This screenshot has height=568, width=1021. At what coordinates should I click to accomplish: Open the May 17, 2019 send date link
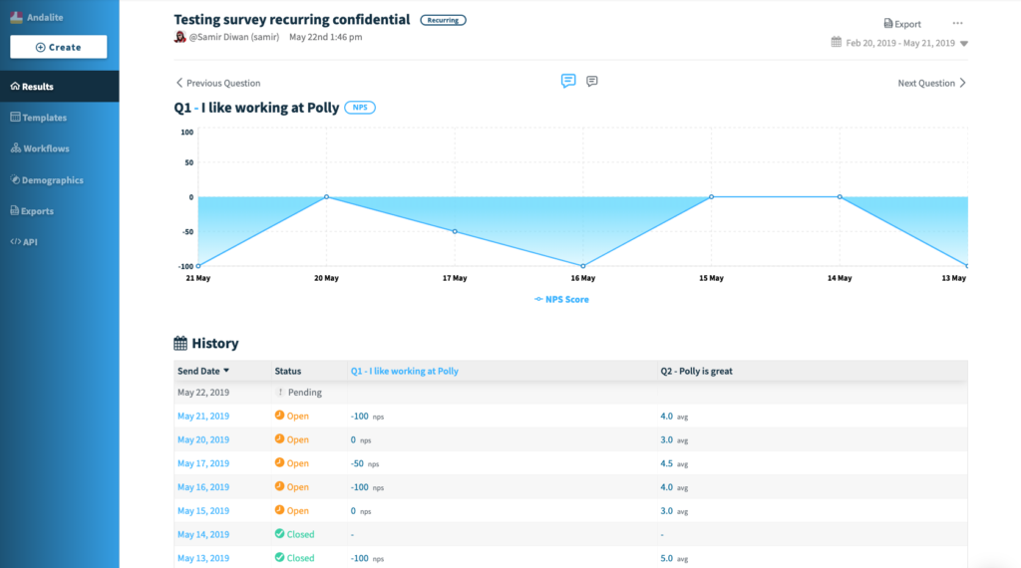[x=203, y=464]
